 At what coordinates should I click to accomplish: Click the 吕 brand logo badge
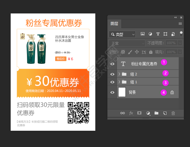[23, 36]
